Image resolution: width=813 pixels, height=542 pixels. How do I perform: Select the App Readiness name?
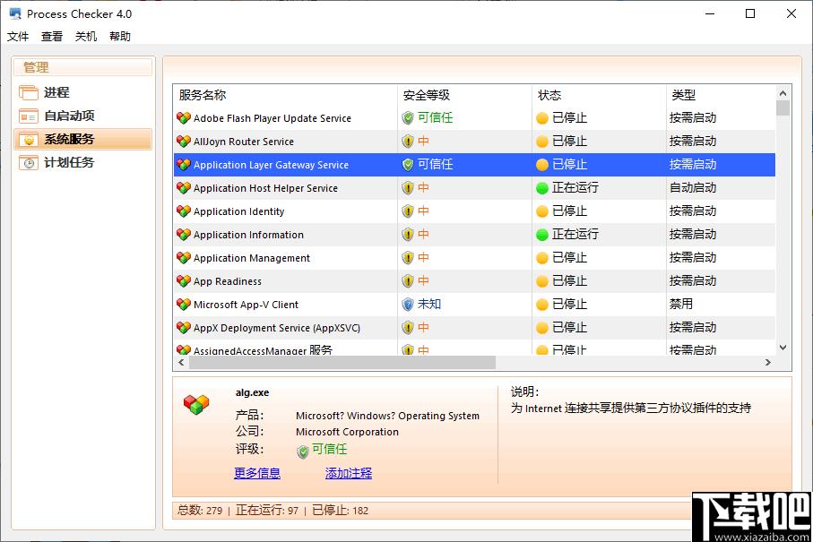(x=228, y=281)
